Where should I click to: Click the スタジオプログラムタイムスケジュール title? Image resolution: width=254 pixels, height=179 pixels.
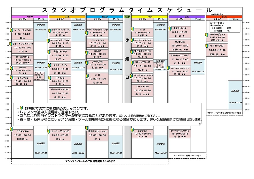127,10
